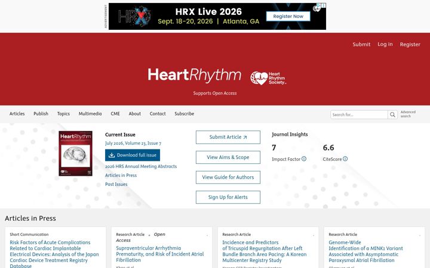Open the Subscribe menu
The image size is (430, 268).
coord(185,114)
